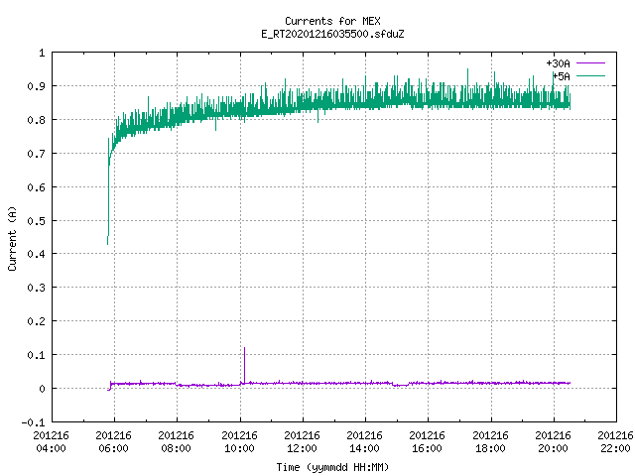Click the green +5A legend line sample
Viewport: 635px width, 476px height.
(591, 75)
